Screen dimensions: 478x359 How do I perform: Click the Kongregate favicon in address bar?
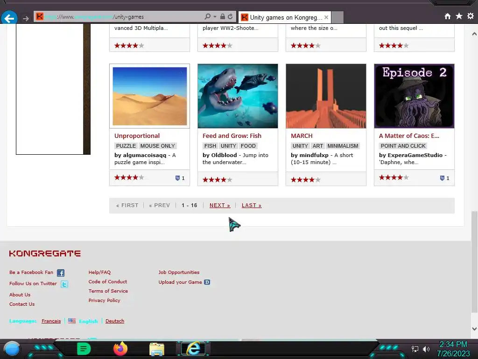[x=40, y=16]
